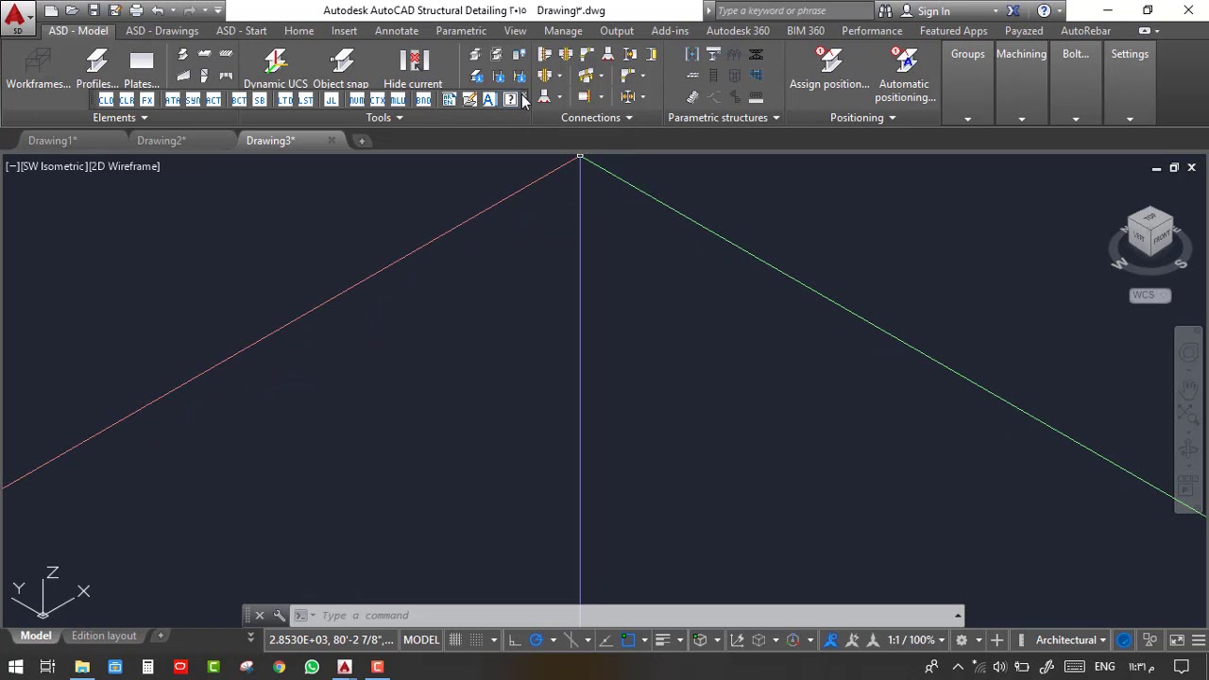Image resolution: width=1209 pixels, height=680 pixels.
Task: Click the FX toolbar button
Action: pyautogui.click(x=147, y=100)
